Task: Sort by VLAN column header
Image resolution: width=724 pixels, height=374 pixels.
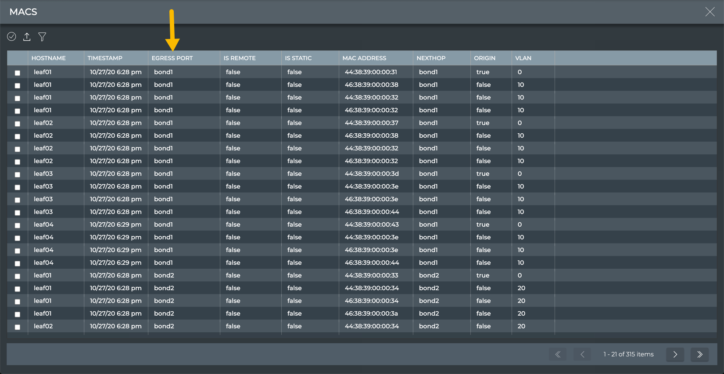Action: point(523,58)
